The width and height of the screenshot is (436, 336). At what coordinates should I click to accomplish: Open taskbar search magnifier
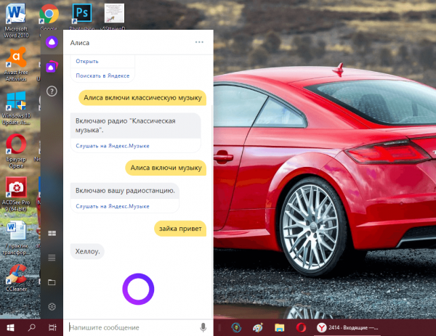pyautogui.click(x=32, y=328)
